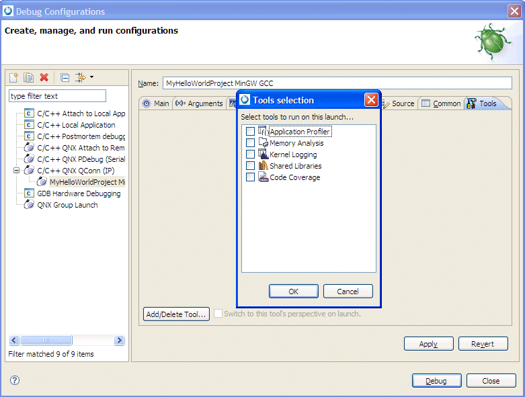Image resolution: width=525 pixels, height=397 pixels.
Task: Cancel the Tools selection dialog
Action: [x=348, y=292]
